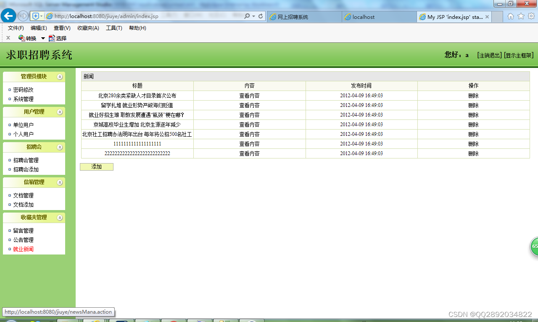538x322 pixels.
Task: Open 公告管理 in the sidebar
Action: 23,240
